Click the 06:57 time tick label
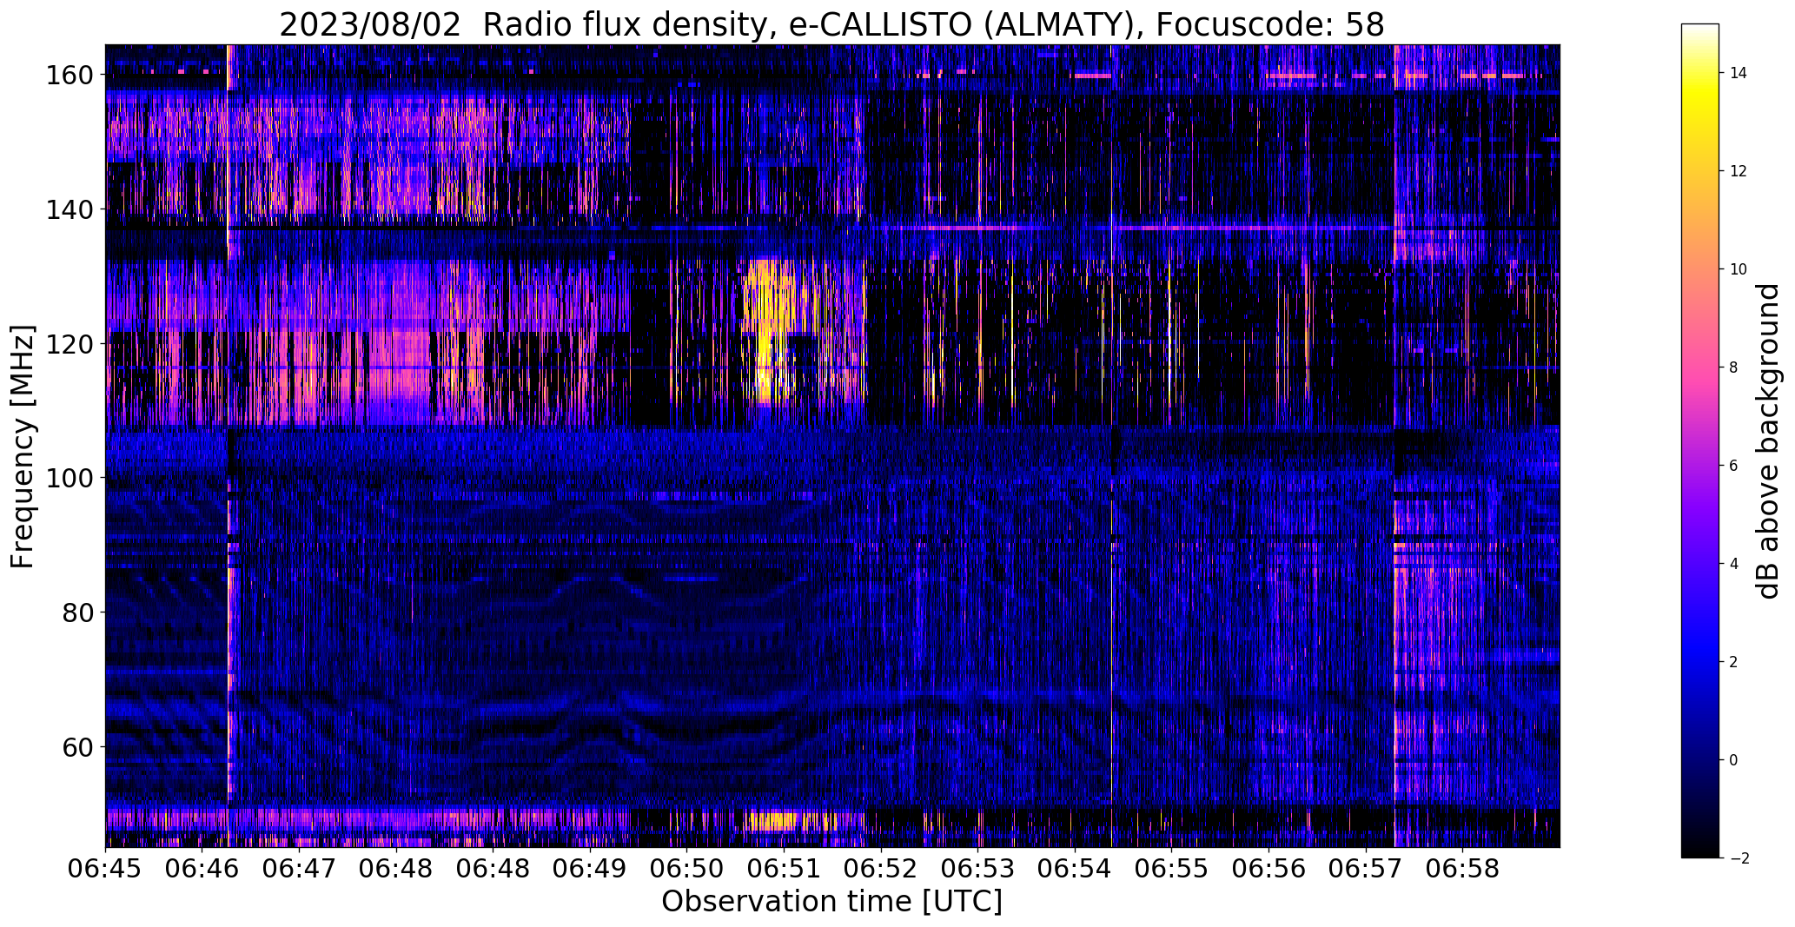Screen dimensions: 1795x927 (1366, 869)
